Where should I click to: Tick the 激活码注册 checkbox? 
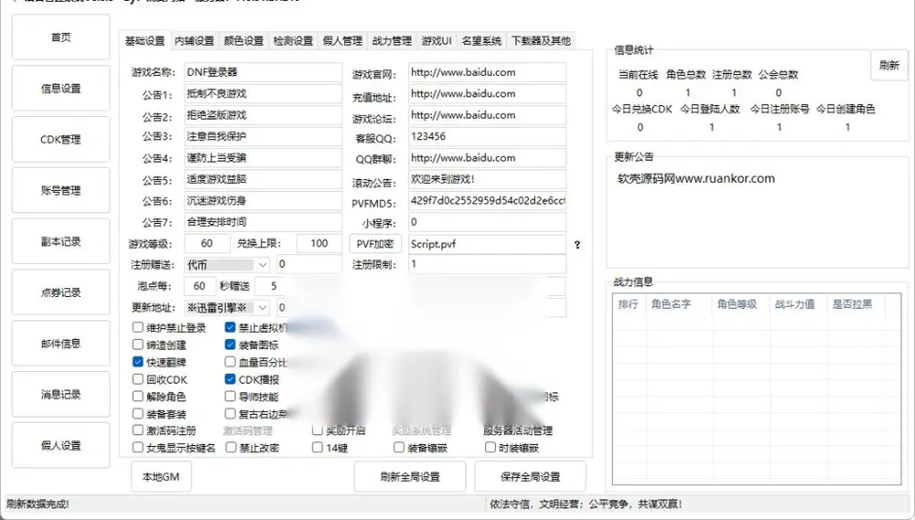click(x=138, y=430)
